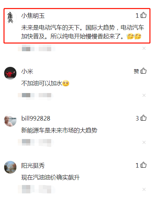155x200 pixels.
Task: Visit username link 小米
Action: click(27, 71)
